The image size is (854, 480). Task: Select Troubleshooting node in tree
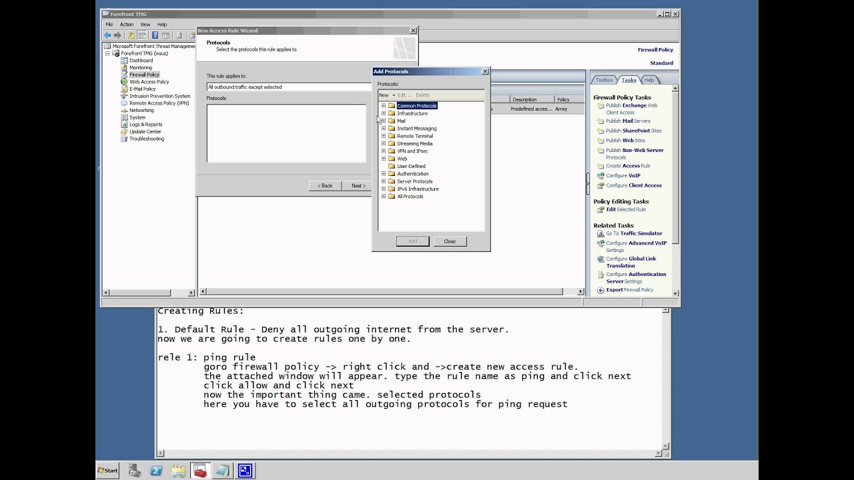point(147,139)
